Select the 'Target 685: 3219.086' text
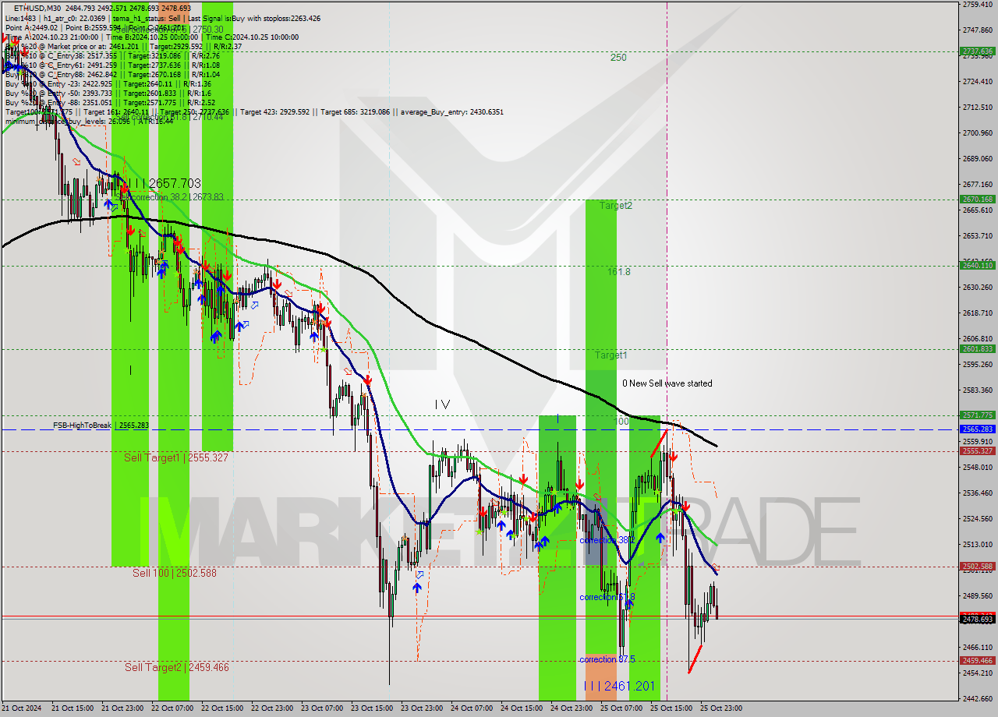Screen dimensions: 998x717 [x=355, y=112]
